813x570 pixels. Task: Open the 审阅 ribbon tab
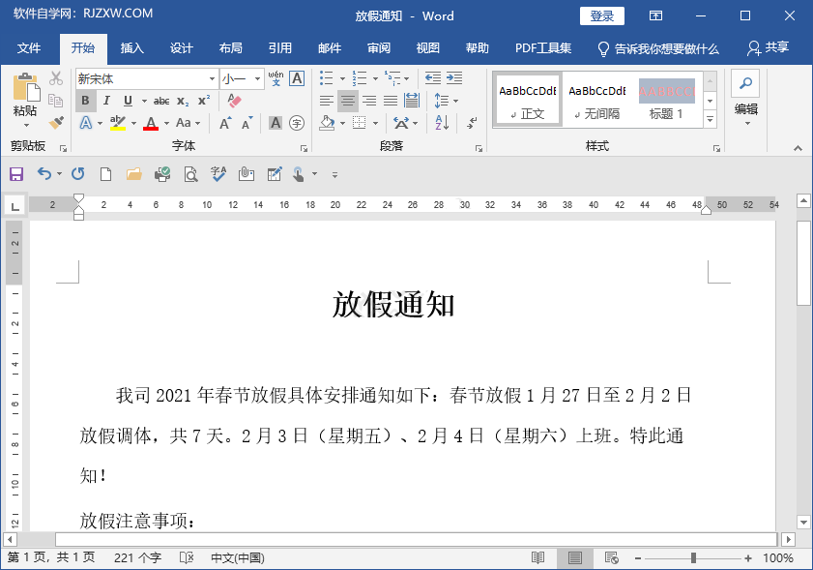378,47
